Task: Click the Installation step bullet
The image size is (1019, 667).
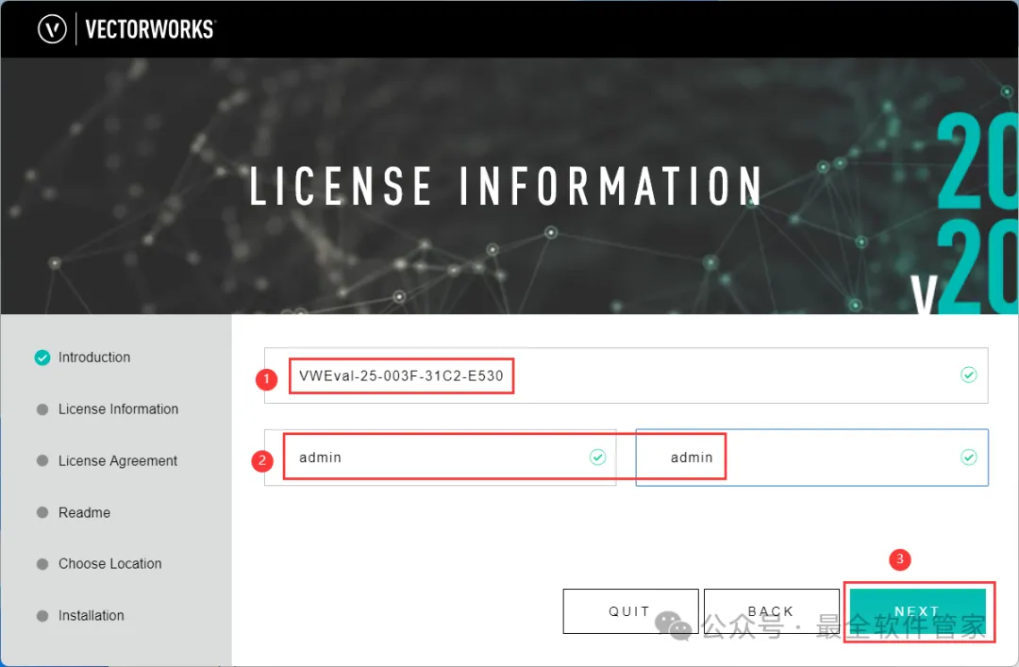Action: tap(42, 616)
